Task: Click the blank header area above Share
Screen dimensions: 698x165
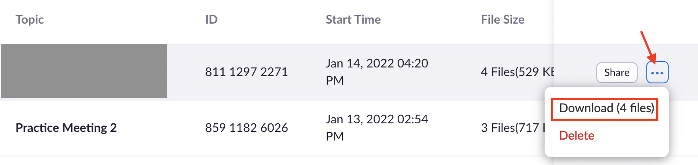Action: (x=626, y=21)
